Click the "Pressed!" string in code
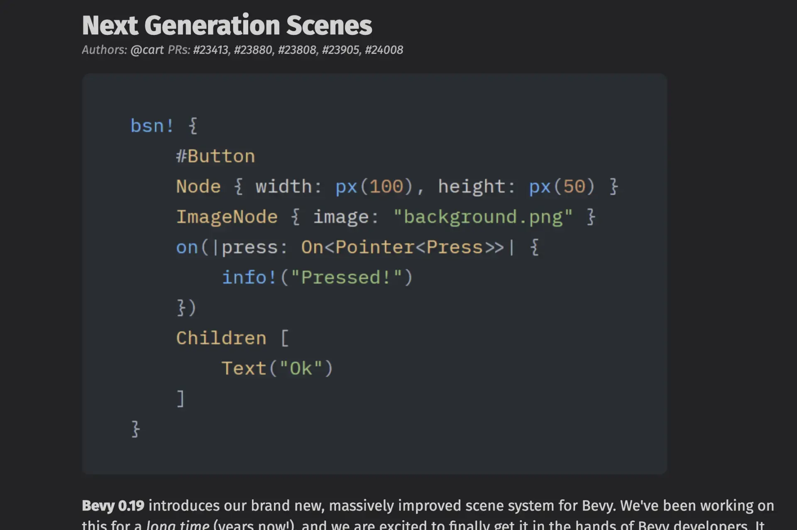Image resolution: width=797 pixels, height=530 pixels. coord(346,277)
